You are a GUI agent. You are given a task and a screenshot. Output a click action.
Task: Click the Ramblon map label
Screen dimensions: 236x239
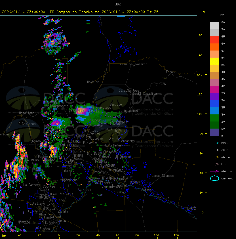pos(93,82)
